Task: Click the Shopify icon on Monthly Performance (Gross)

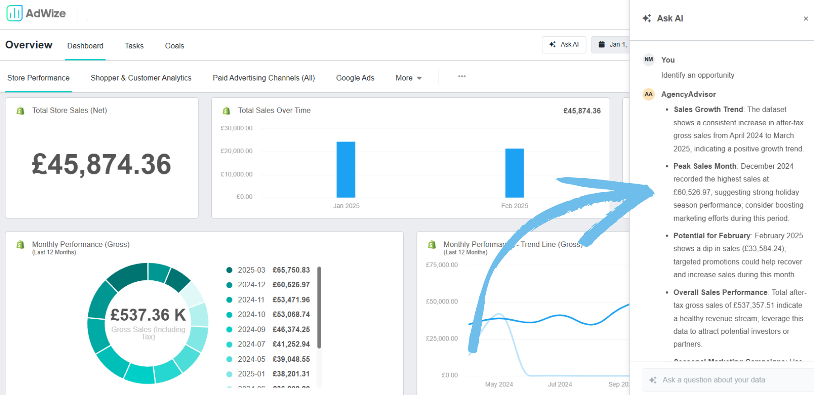Action: (20, 245)
